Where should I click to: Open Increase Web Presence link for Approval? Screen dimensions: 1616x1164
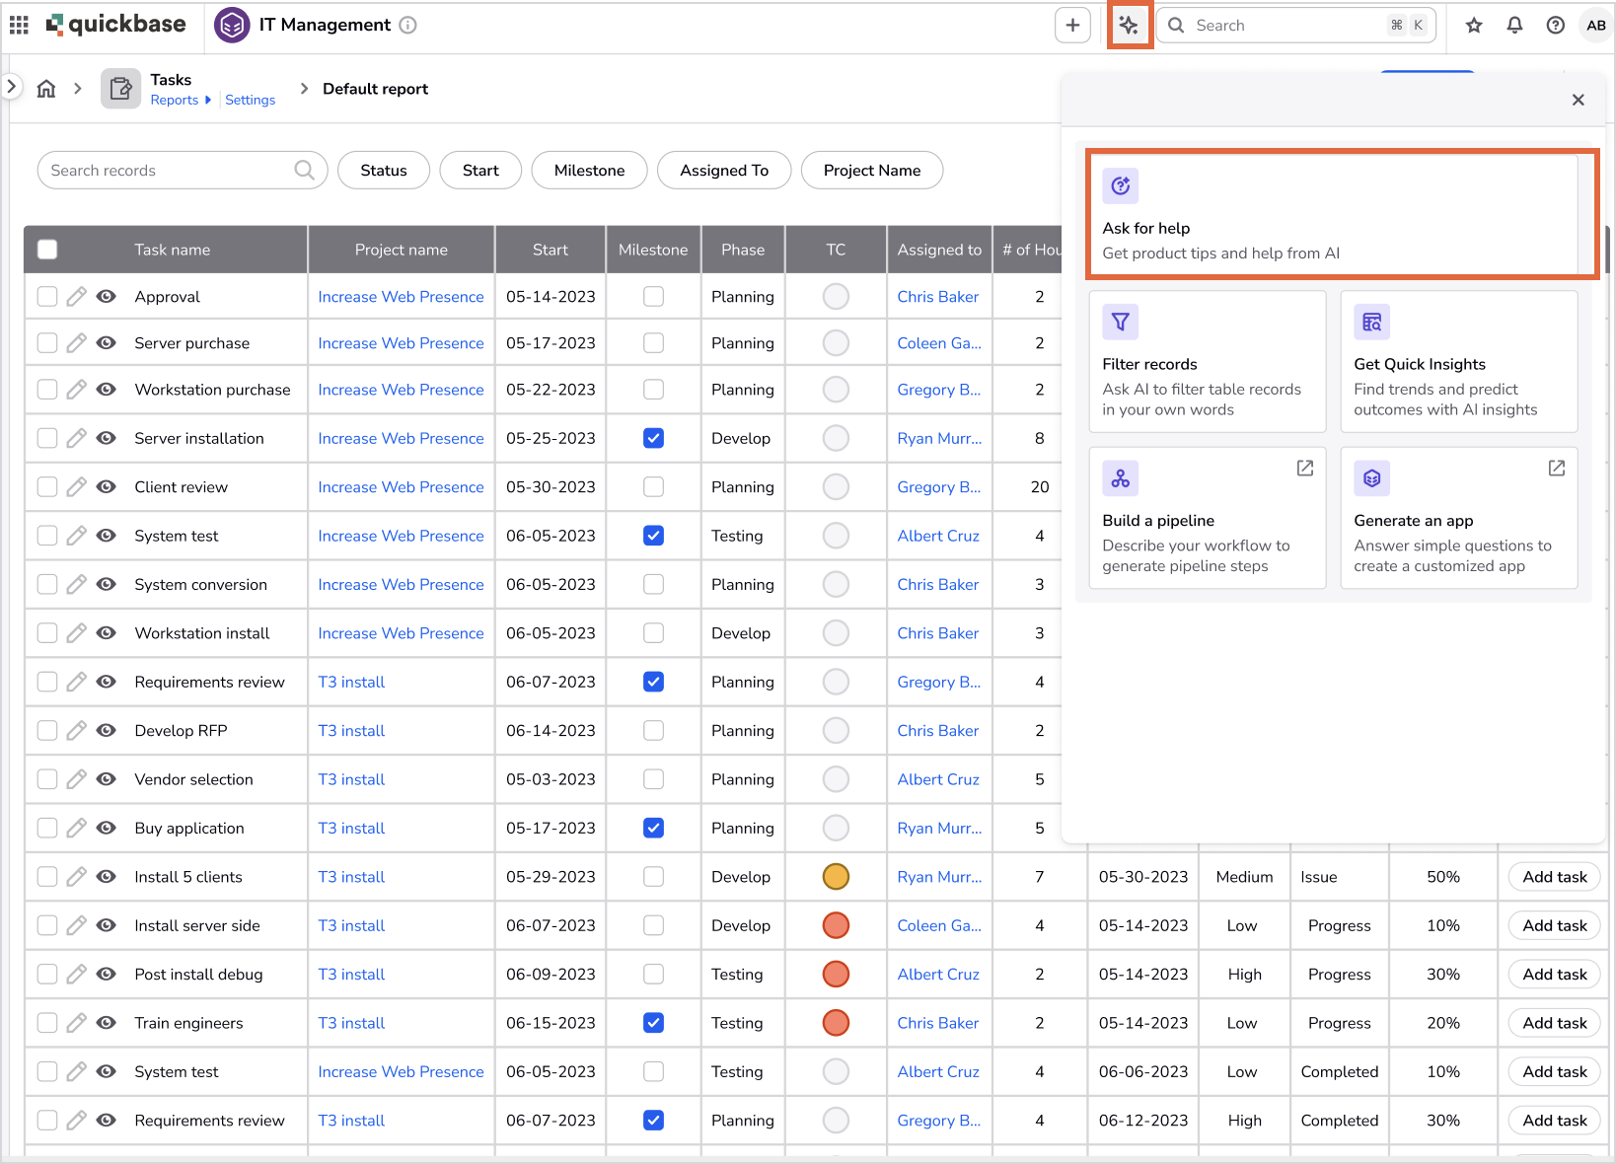tap(401, 297)
